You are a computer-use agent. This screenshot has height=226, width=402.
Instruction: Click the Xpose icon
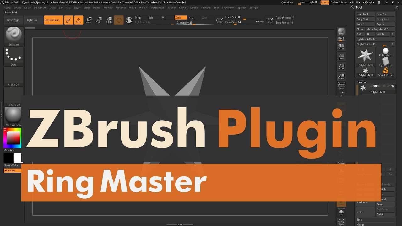[341, 222]
